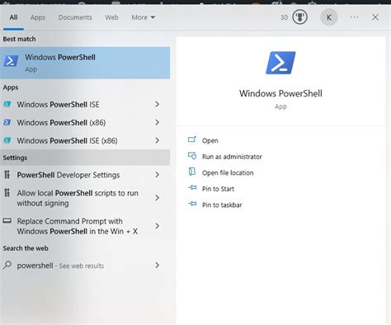The width and height of the screenshot is (391, 325).
Task: Click the Open file location icon
Action: click(192, 172)
